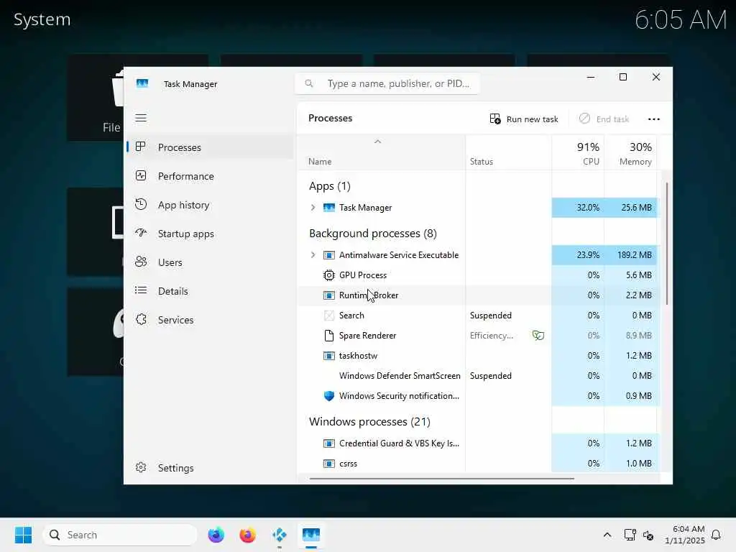Switch to the Details tab
The width and height of the screenshot is (736, 552).
pyautogui.click(x=210, y=290)
